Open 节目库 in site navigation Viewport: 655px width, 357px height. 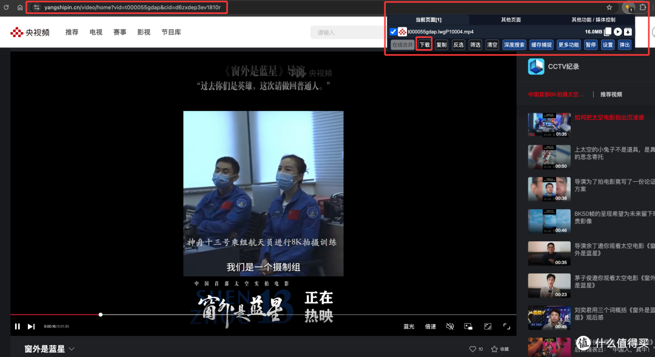click(x=171, y=32)
